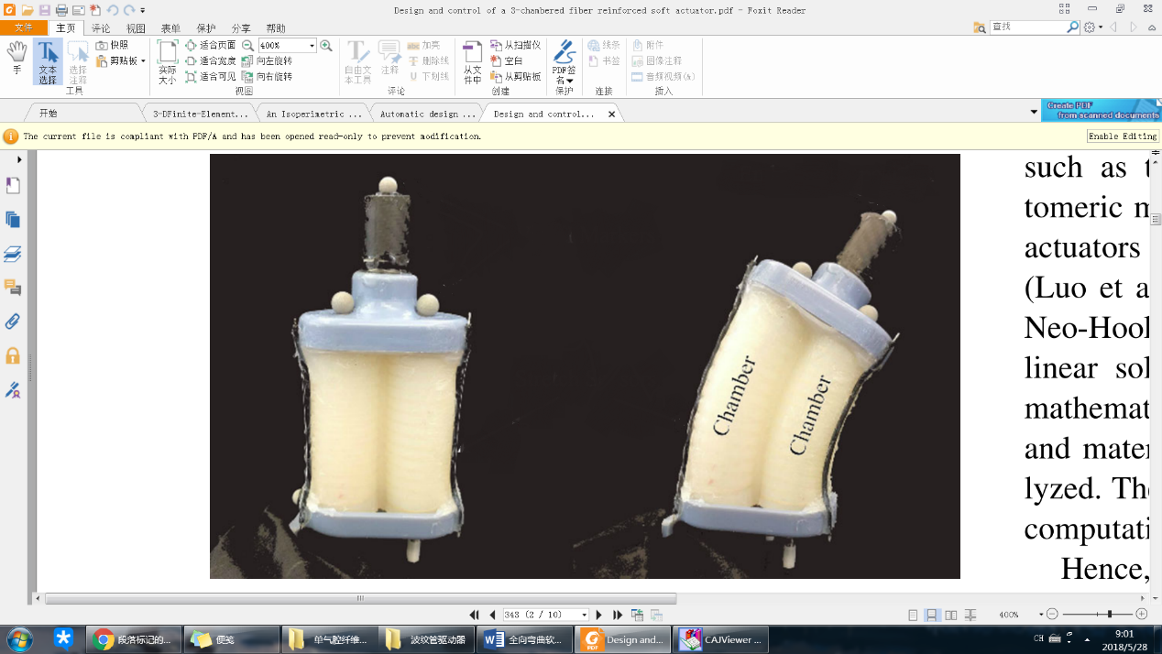This screenshot has width=1162, height=654.
Task: Go to the next page
Action: (599, 615)
